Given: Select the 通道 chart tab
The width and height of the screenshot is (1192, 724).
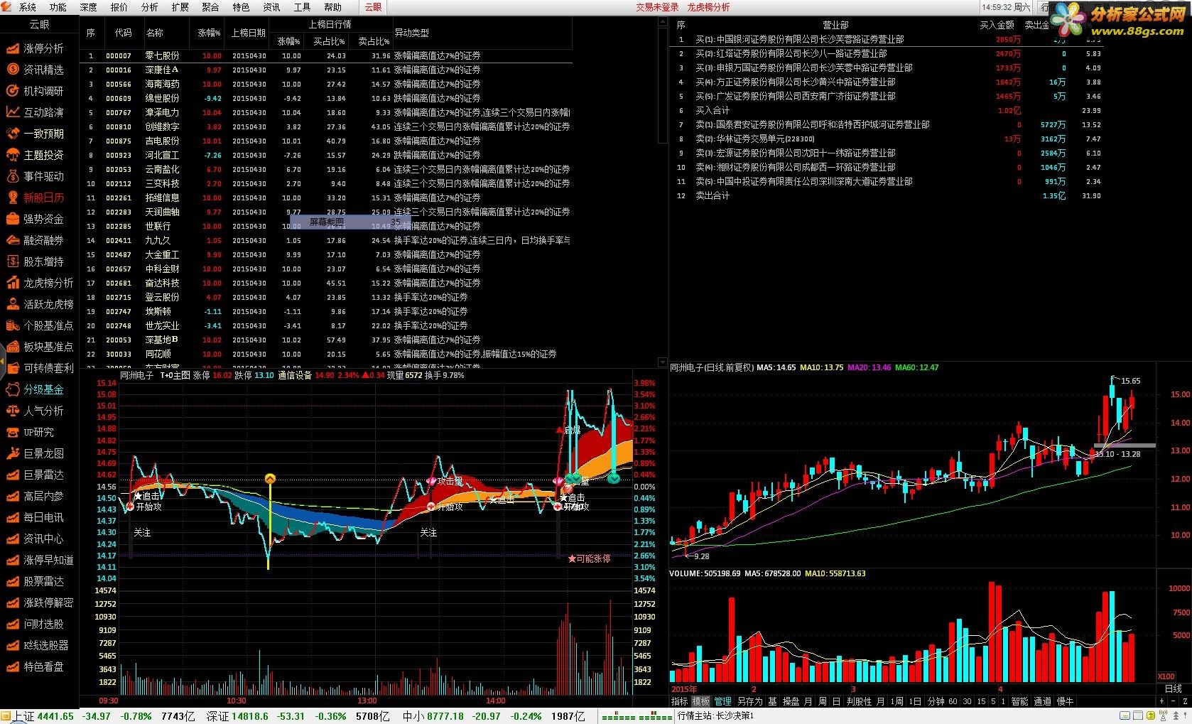Looking at the screenshot, I should [1042, 701].
